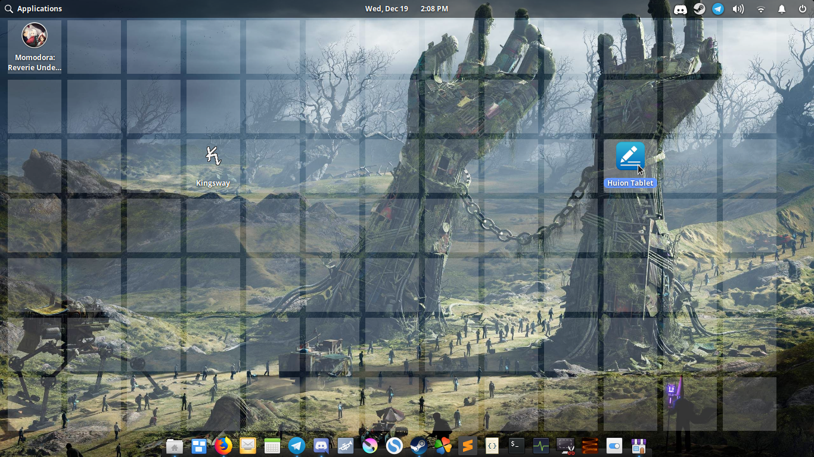Open the Wi-Fi network indicator
This screenshot has height=457, width=814.
[761, 9]
